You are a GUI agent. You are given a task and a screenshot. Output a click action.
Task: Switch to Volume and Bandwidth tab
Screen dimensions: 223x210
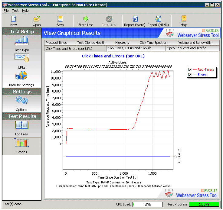198,43
